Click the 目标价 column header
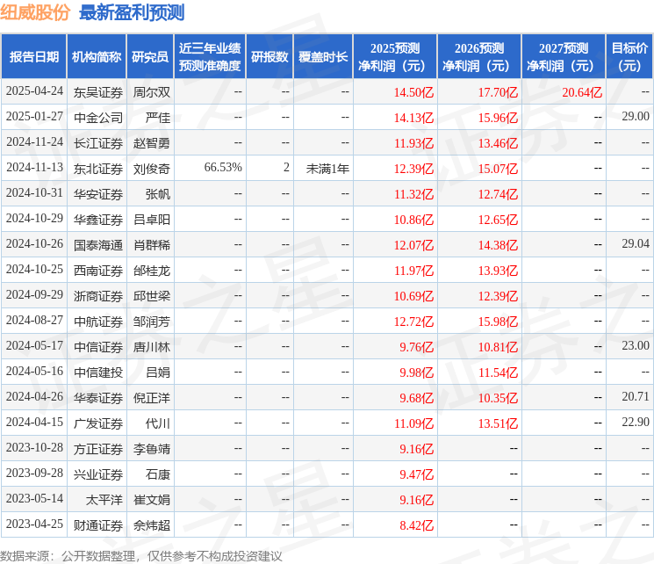Image resolution: width=654 pixels, height=564 pixels. pyautogui.click(x=629, y=57)
